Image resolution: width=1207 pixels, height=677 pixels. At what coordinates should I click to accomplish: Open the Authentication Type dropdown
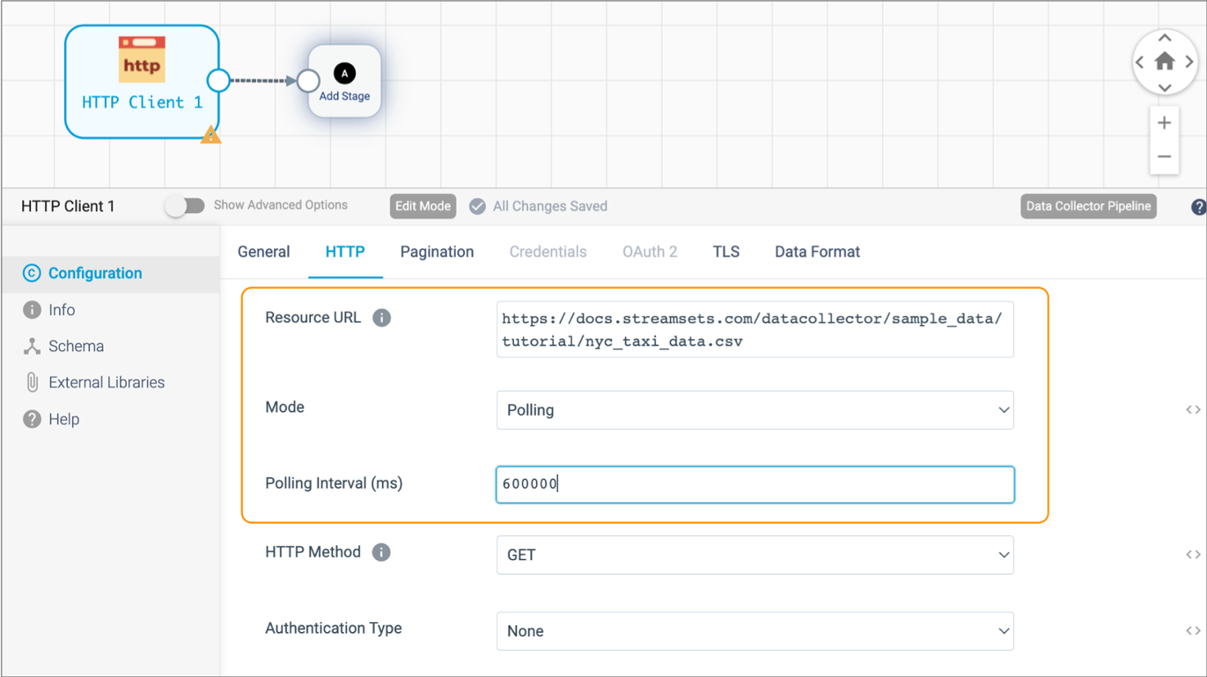pyautogui.click(x=754, y=631)
